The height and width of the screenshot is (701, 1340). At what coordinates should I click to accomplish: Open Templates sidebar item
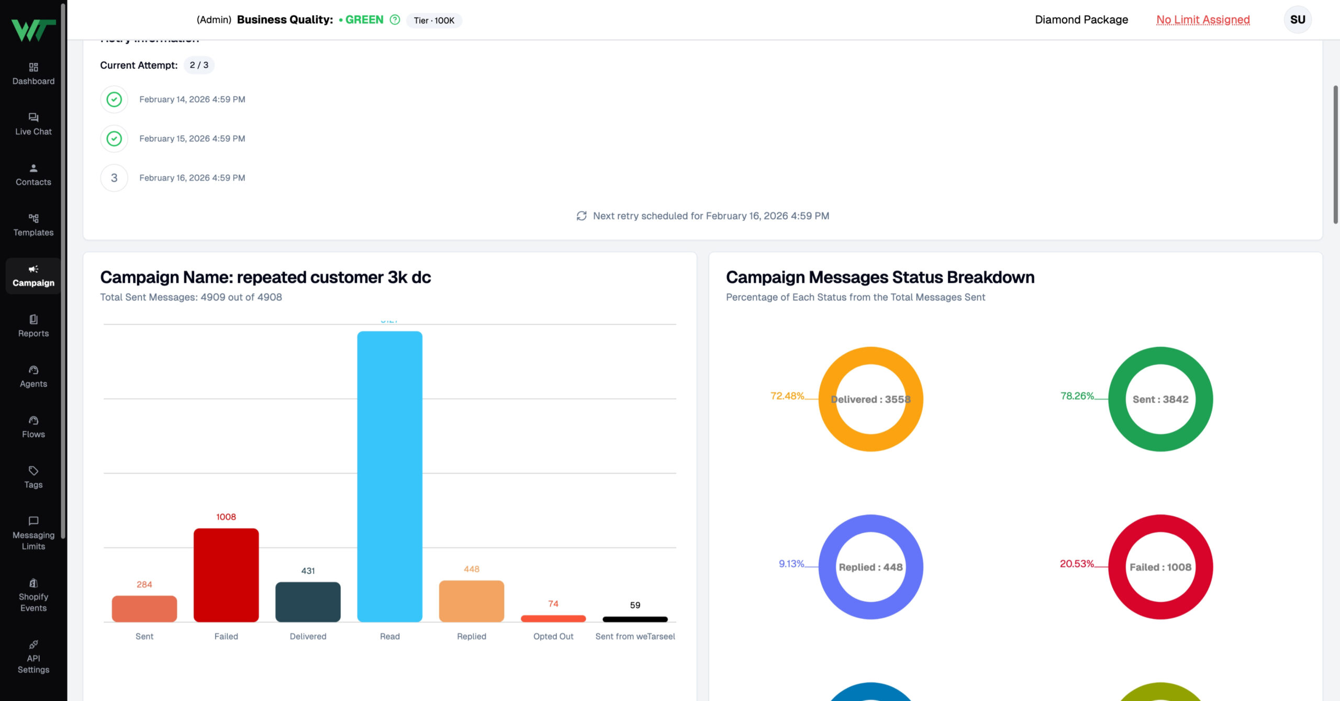33,225
